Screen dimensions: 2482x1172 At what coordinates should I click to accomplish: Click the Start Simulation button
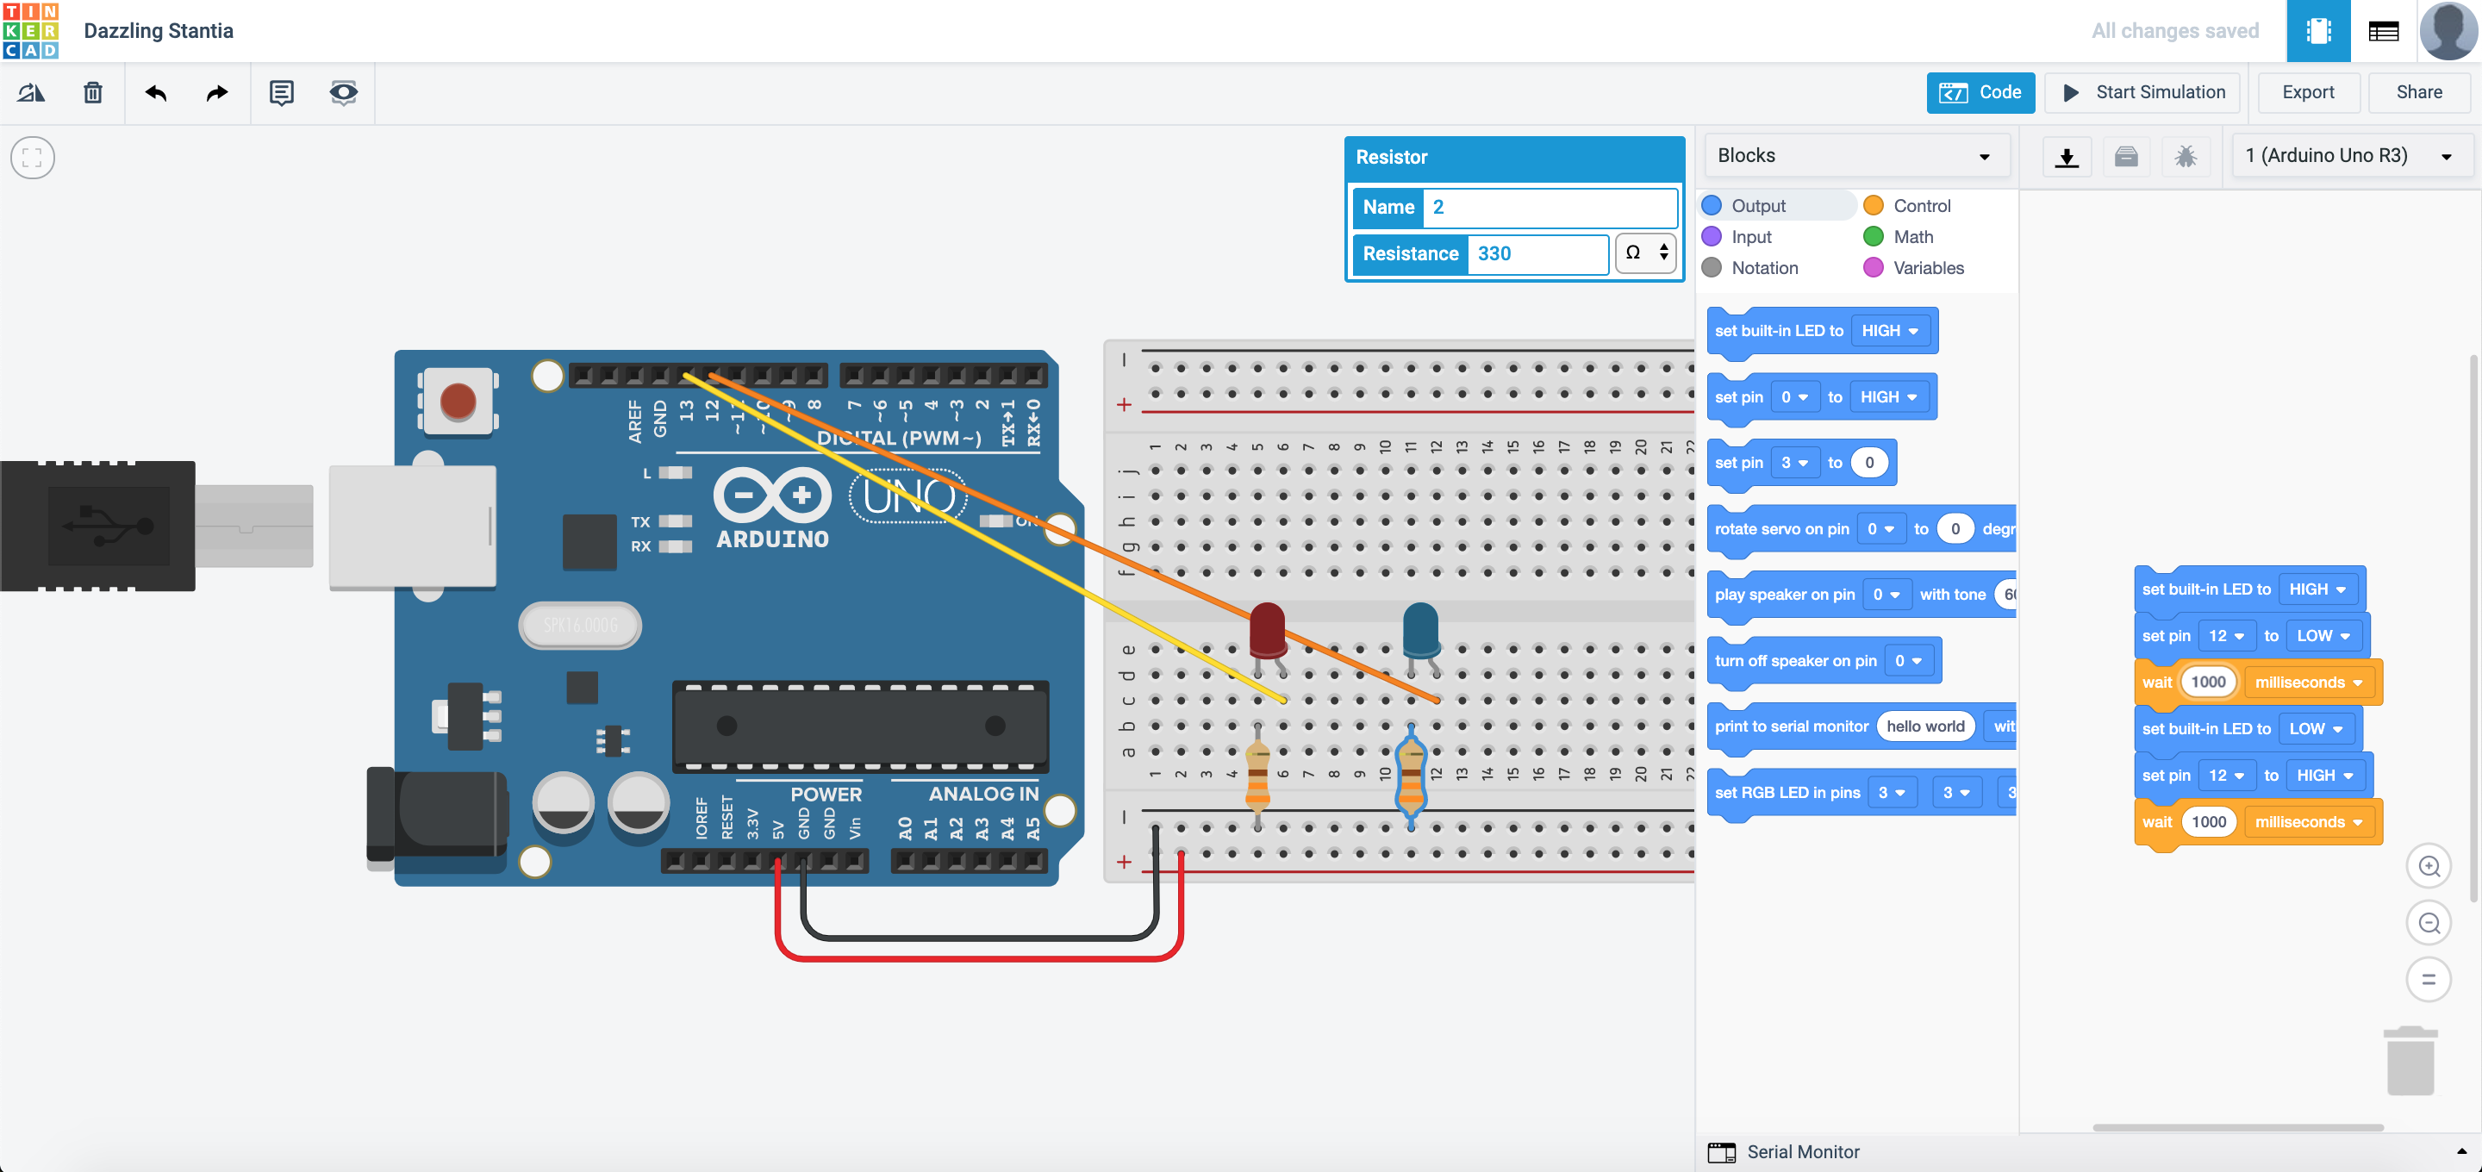pos(2142,92)
